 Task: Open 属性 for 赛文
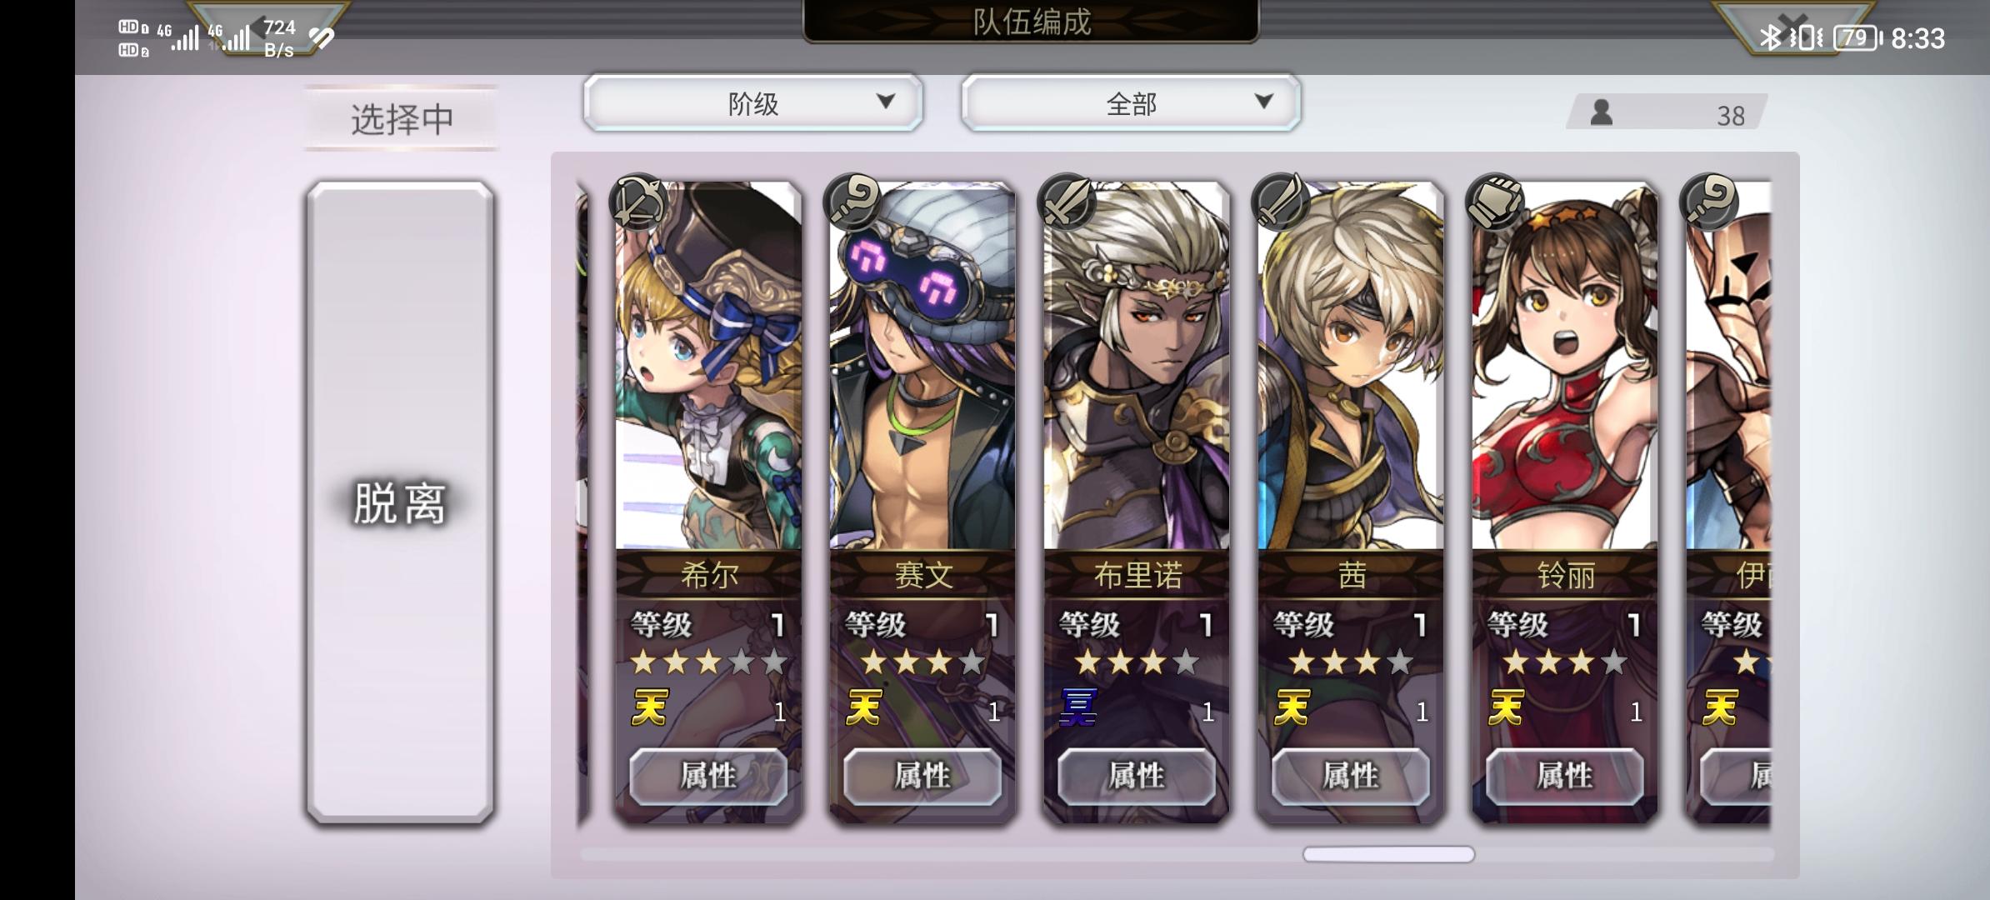922,776
